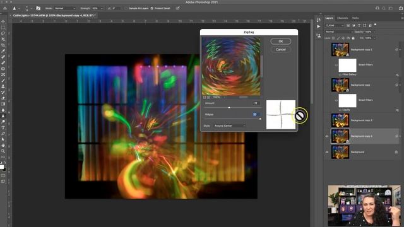404x227 pixels.
Task: Open the Opacity slider arrow
Action: pos(374,32)
